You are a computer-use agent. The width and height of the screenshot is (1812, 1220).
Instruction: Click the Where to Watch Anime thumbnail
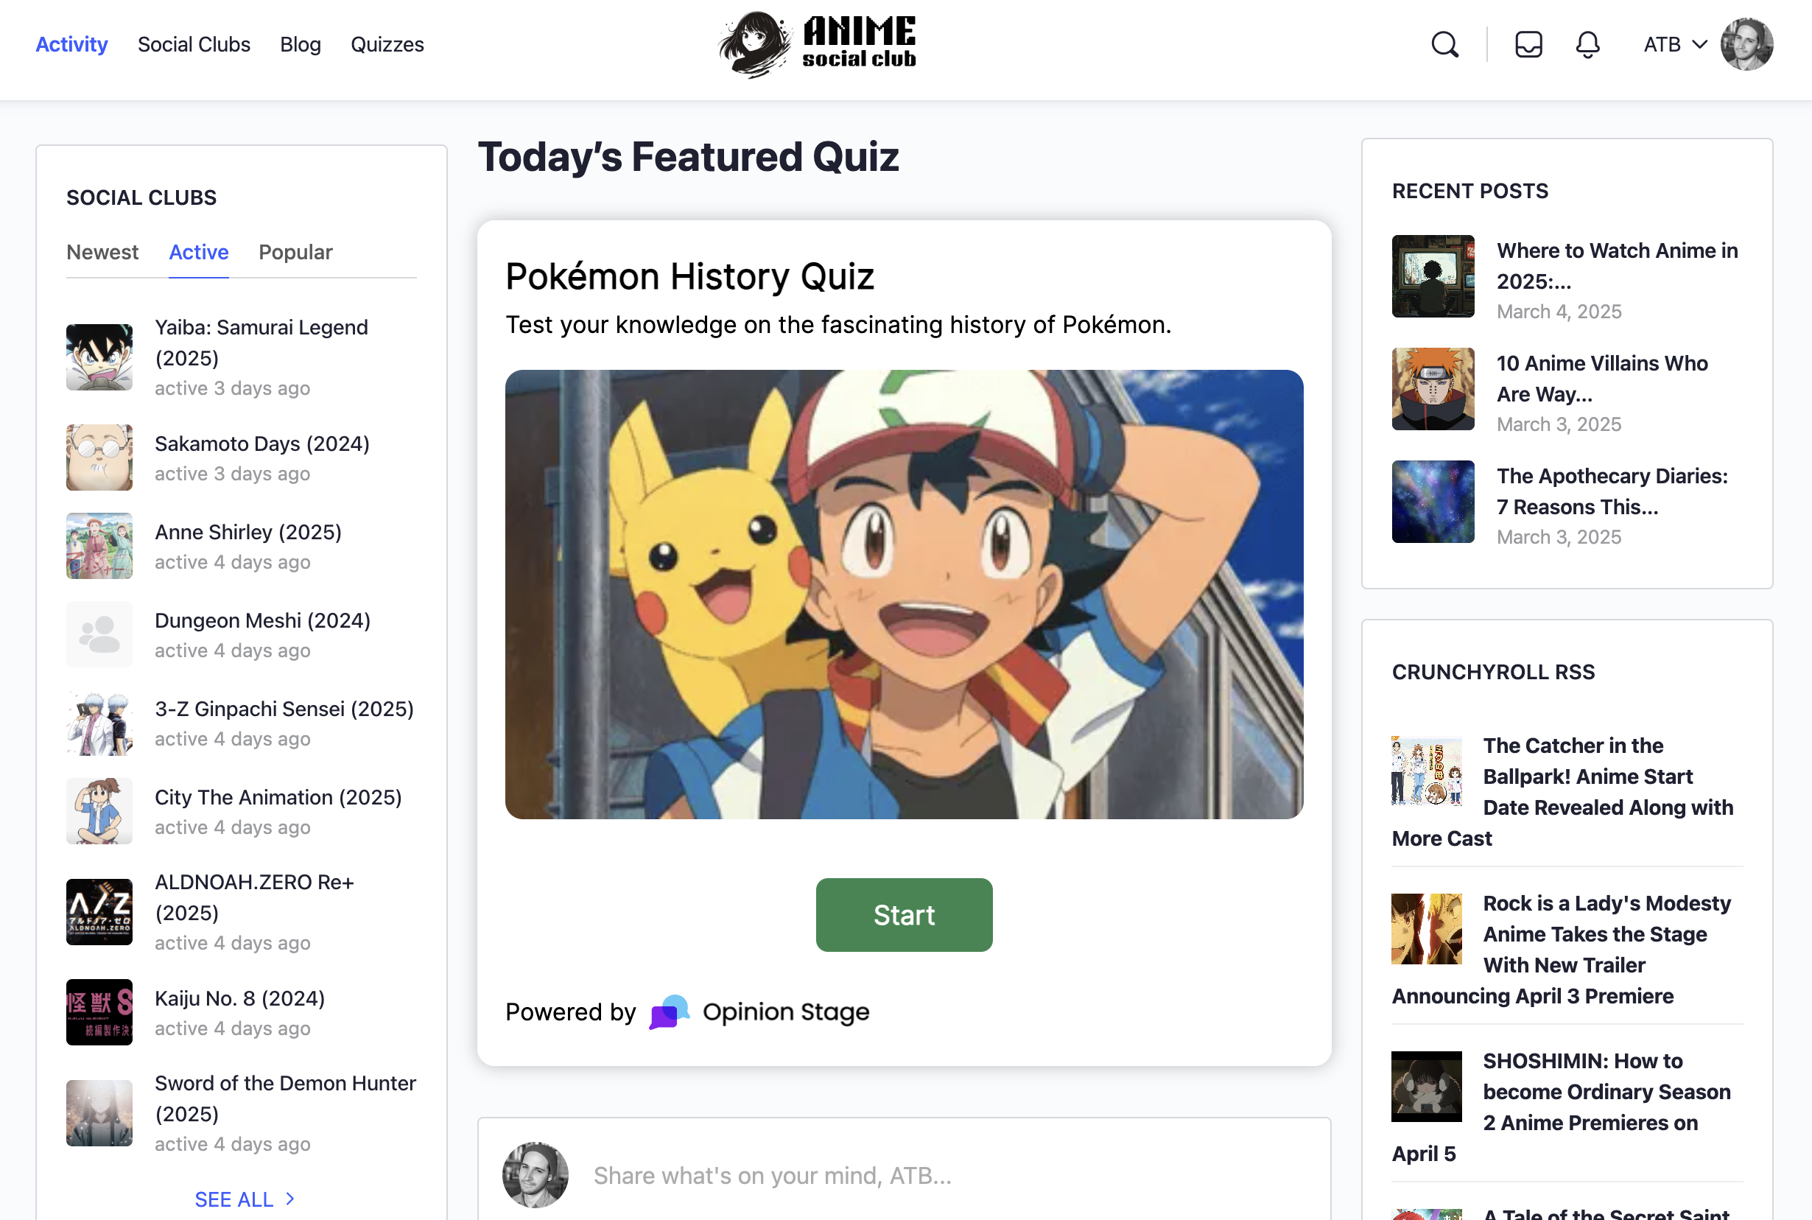pyautogui.click(x=1433, y=276)
